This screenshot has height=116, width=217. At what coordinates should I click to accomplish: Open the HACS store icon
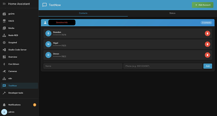tap(4, 21)
